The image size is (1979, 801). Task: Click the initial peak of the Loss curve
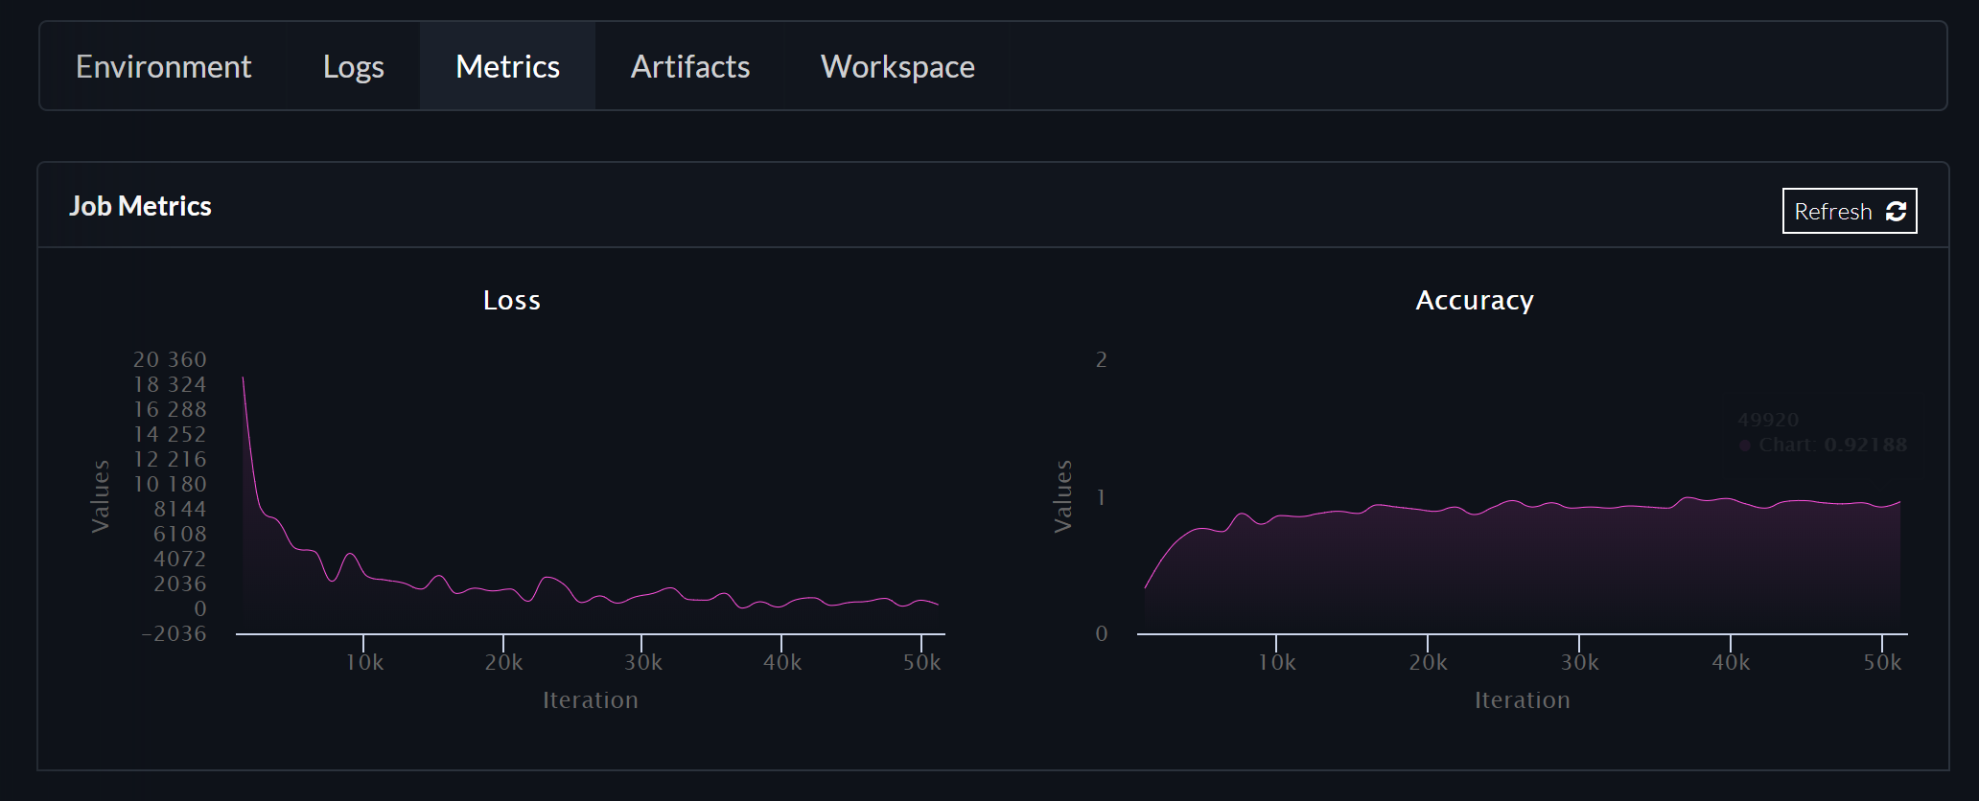[243, 378]
